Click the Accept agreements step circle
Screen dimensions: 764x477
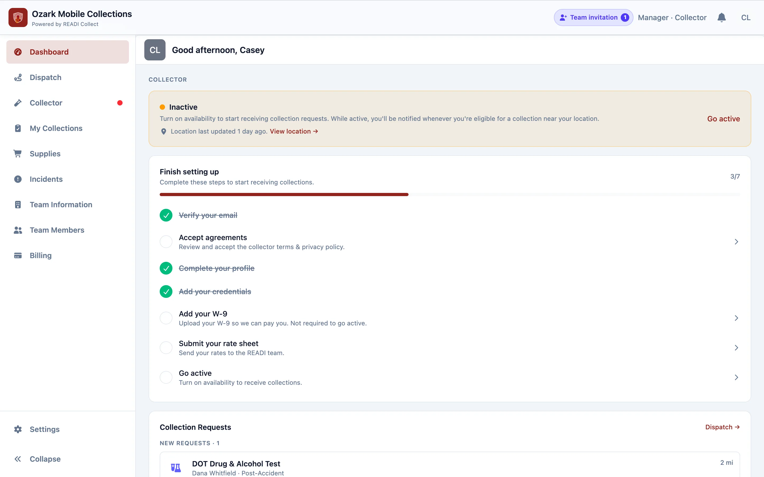coord(166,242)
